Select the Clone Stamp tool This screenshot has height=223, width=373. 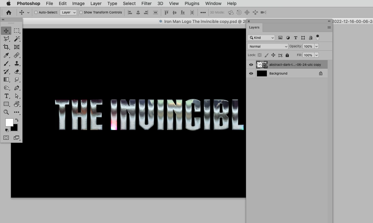[x=16, y=63]
